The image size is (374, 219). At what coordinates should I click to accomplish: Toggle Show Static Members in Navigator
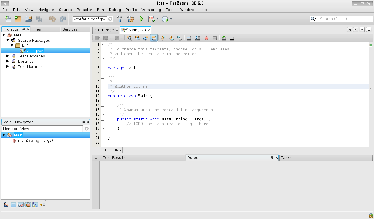pos(20,205)
